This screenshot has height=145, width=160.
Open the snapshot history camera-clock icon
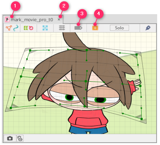(20, 138)
